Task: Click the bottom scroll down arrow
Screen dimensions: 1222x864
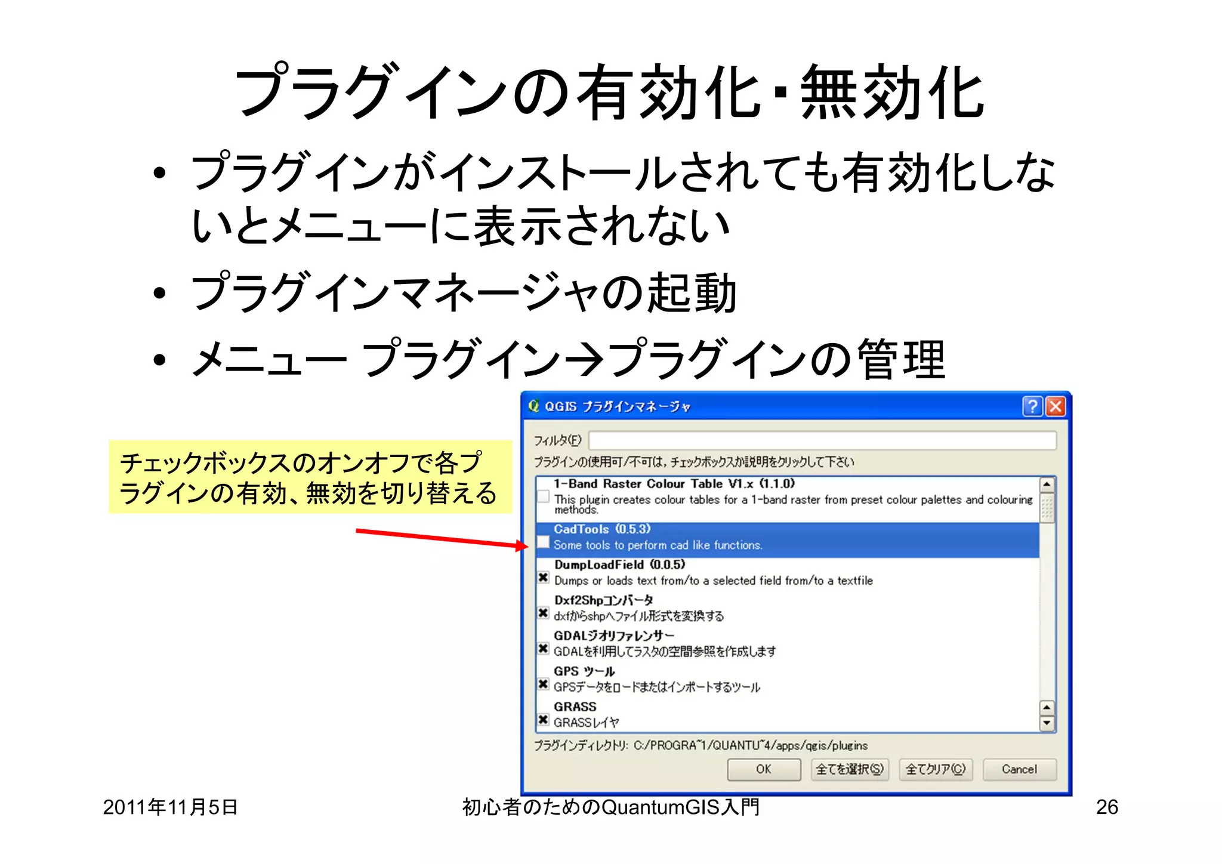Action: tap(1047, 724)
